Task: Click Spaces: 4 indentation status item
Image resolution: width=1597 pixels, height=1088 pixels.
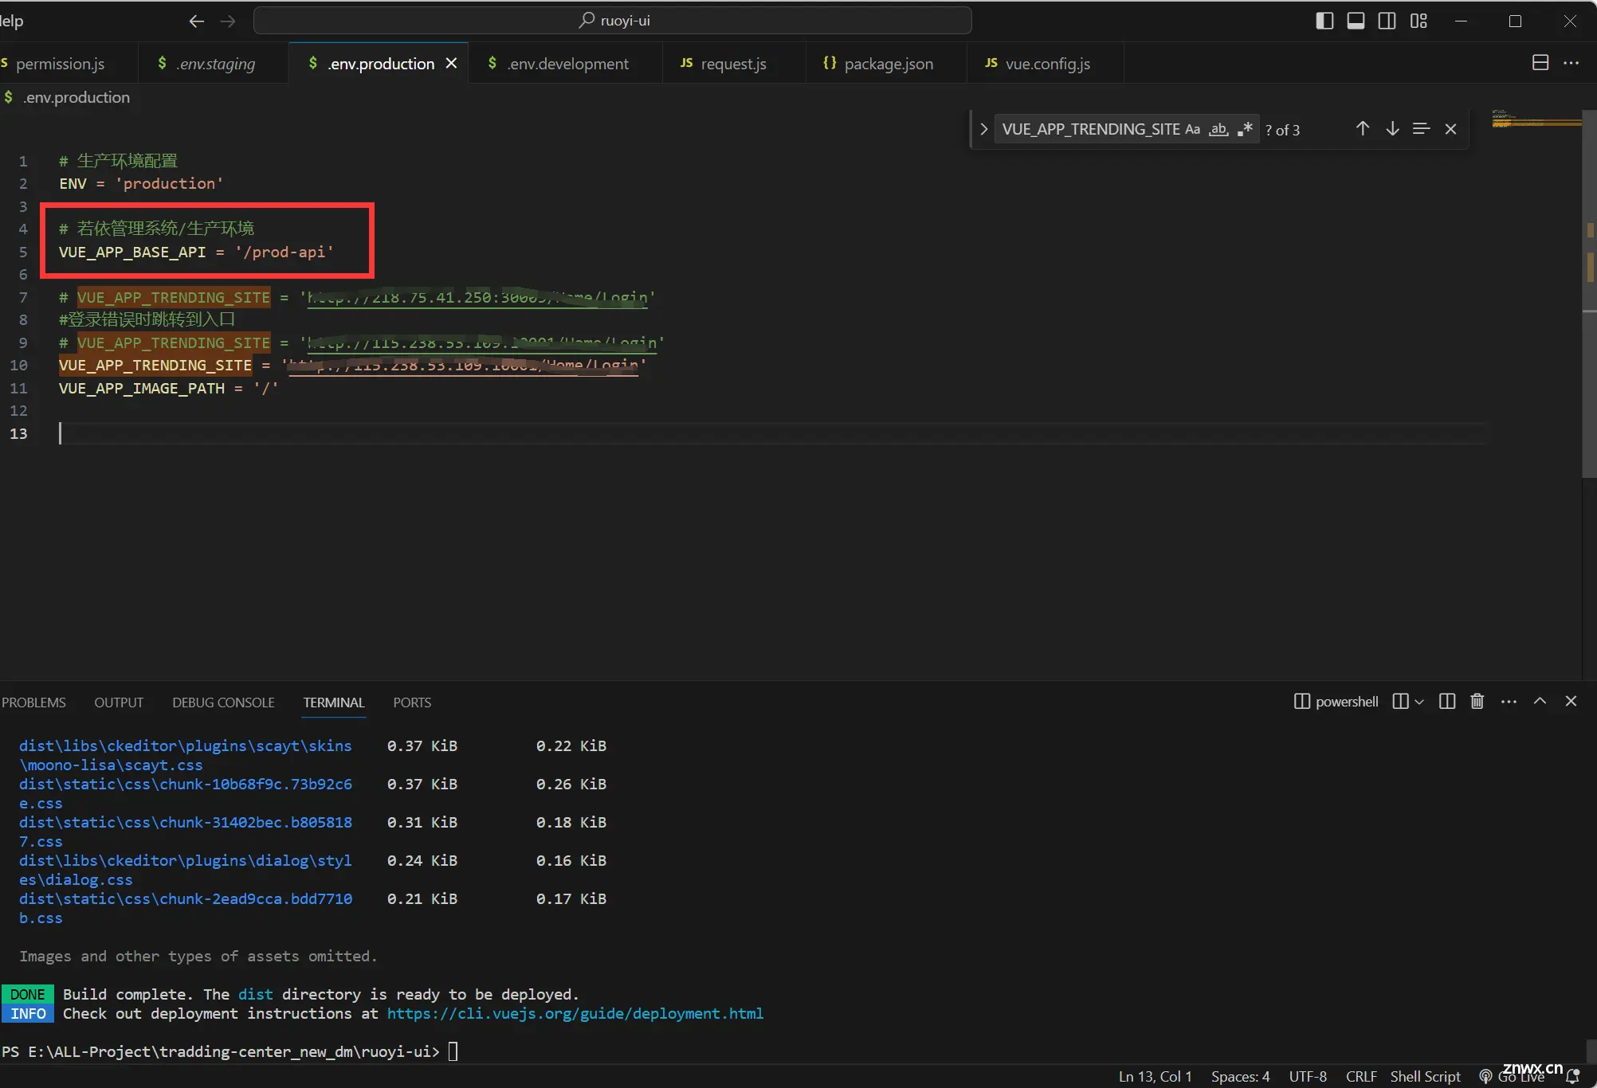Action: point(1240,1077)
